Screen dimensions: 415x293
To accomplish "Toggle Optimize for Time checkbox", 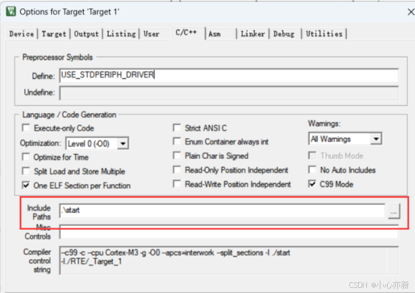I will pos(26,157).
